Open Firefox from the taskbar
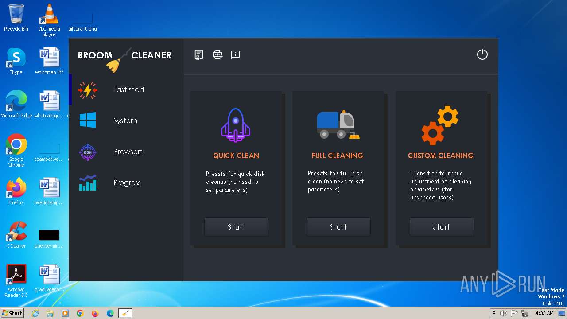 tap(95, 313)
